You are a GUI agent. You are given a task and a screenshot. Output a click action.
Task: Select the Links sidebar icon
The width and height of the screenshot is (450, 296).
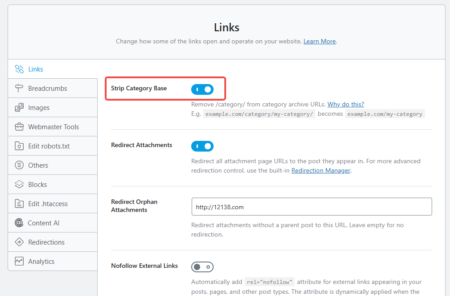click(x=20, y=69)
